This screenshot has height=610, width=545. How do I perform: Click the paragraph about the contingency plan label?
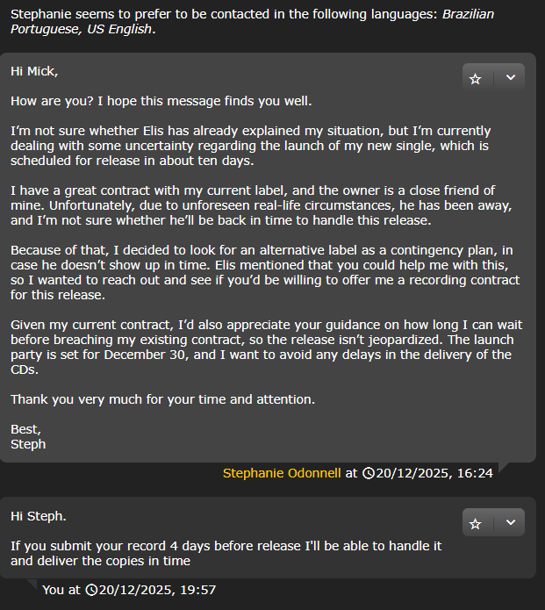265,272
